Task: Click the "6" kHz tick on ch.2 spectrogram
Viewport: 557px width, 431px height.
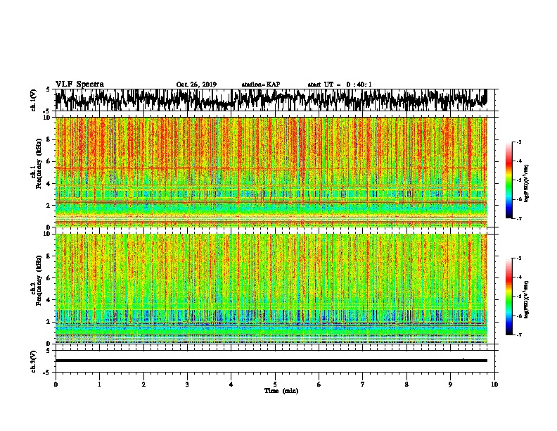Action: [x=49, y=278]
